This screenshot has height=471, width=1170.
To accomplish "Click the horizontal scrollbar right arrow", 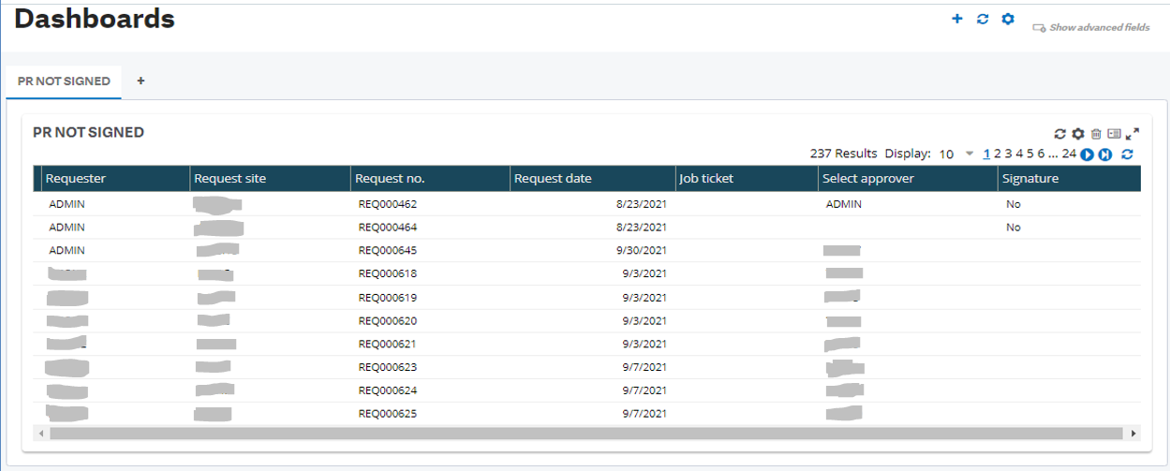I will (x=1134, y=434).
